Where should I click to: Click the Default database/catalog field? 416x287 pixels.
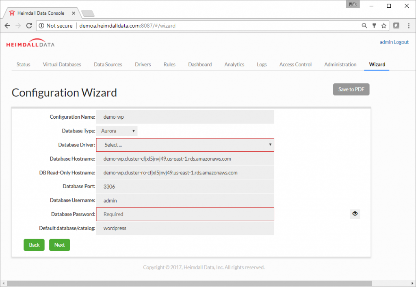pyautogui.click(x=185, y=228)
